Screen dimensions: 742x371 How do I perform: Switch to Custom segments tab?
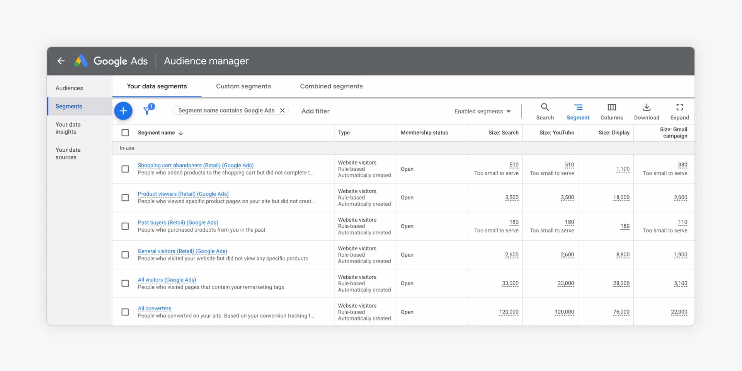(x=243, y=86)
